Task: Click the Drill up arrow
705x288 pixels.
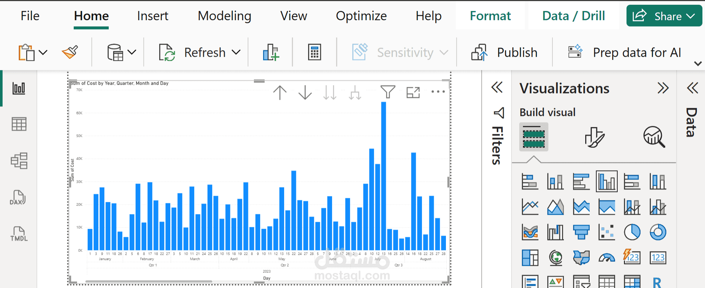Action: pyautogui.click(x=280, y=92)
